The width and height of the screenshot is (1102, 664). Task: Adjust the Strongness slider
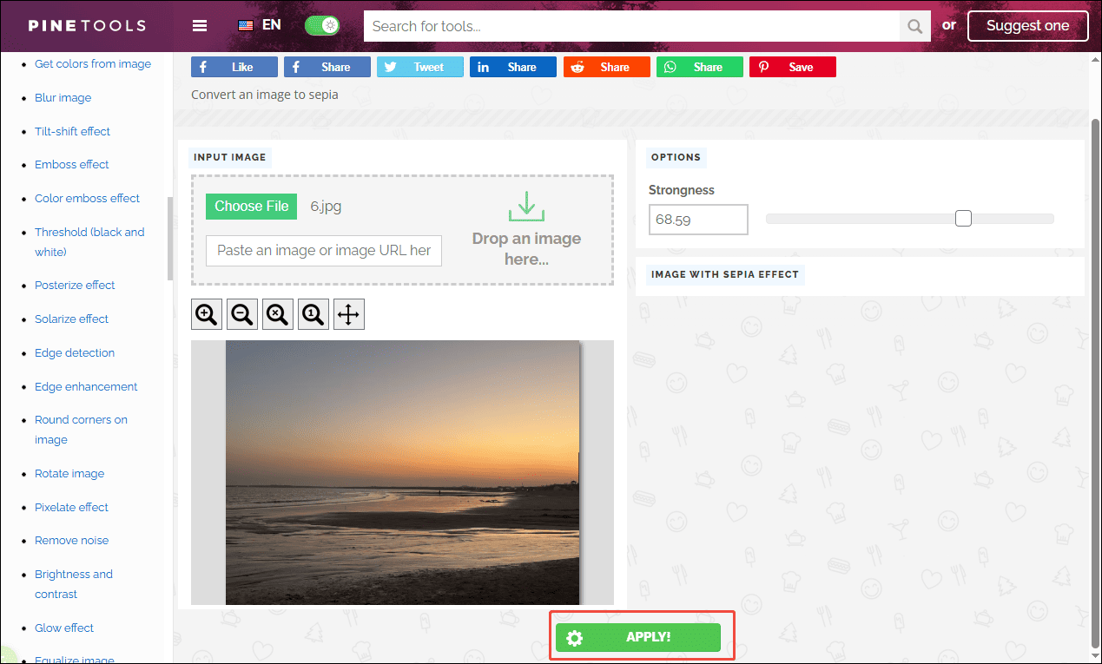coord(962,219)
